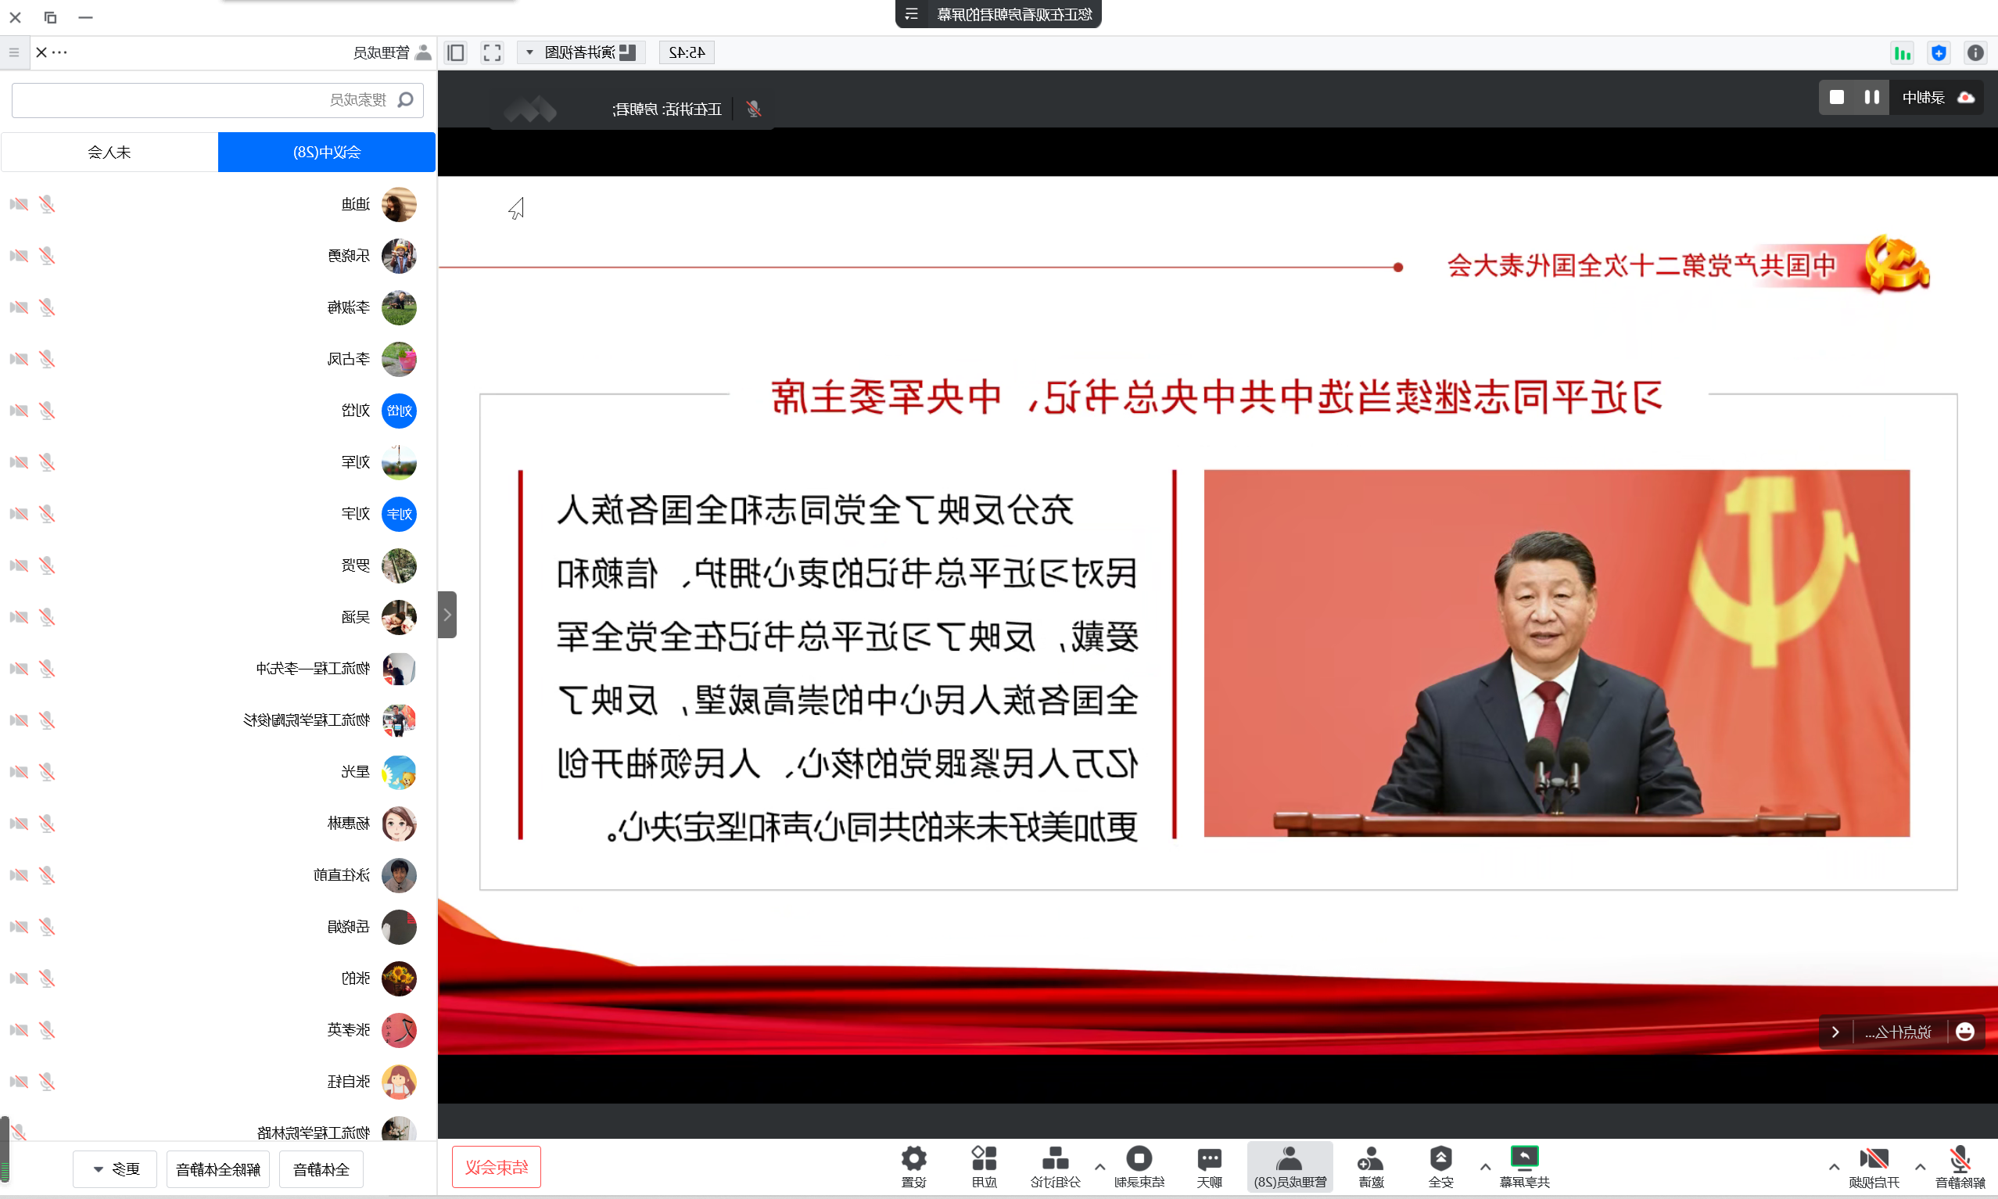The width and height of the screenshot is (1998, 1199).
Task: Click the cloud recording status icon
Action: pos(1966,98)
